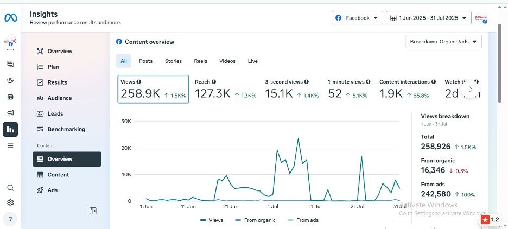Click the Meta logo icon
Image resolution: width=508 pixels, height=229 pixels.
click(x=11, y=18)
